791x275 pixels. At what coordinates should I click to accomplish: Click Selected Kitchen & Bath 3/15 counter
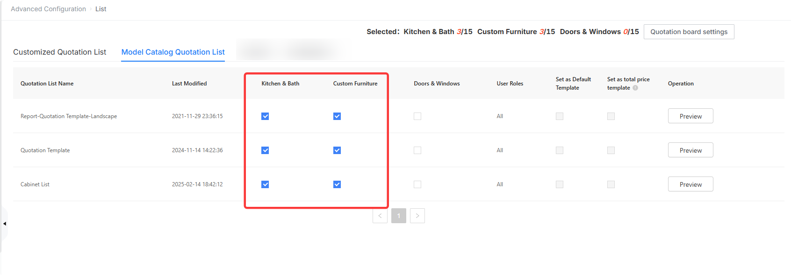(438, 32)
